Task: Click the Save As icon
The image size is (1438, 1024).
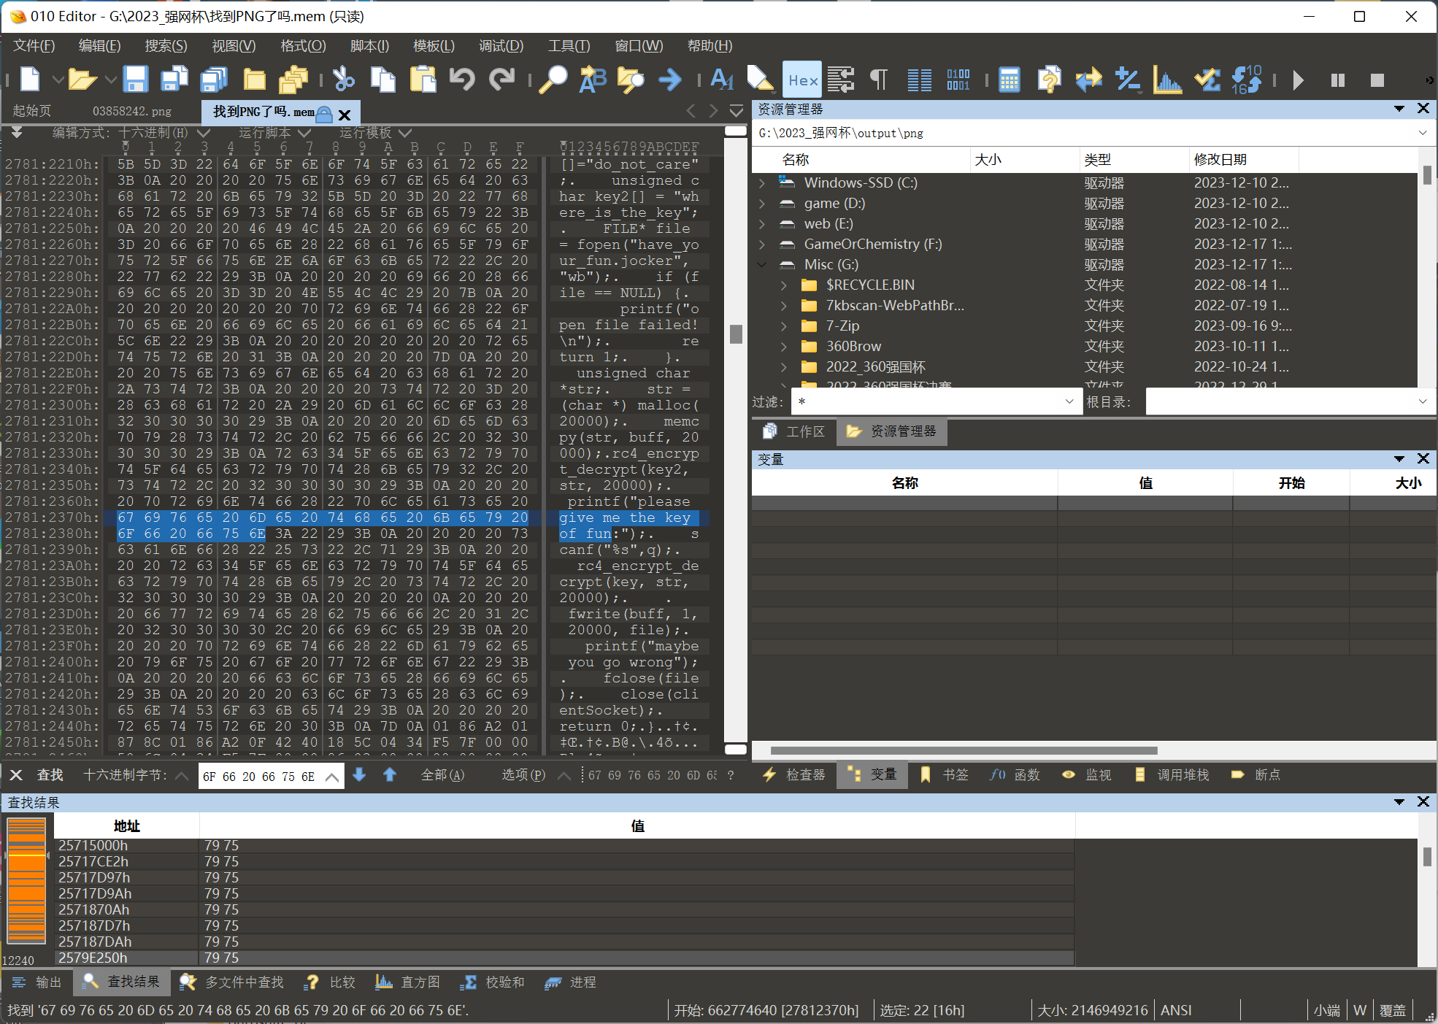Action: click(174, 79)
